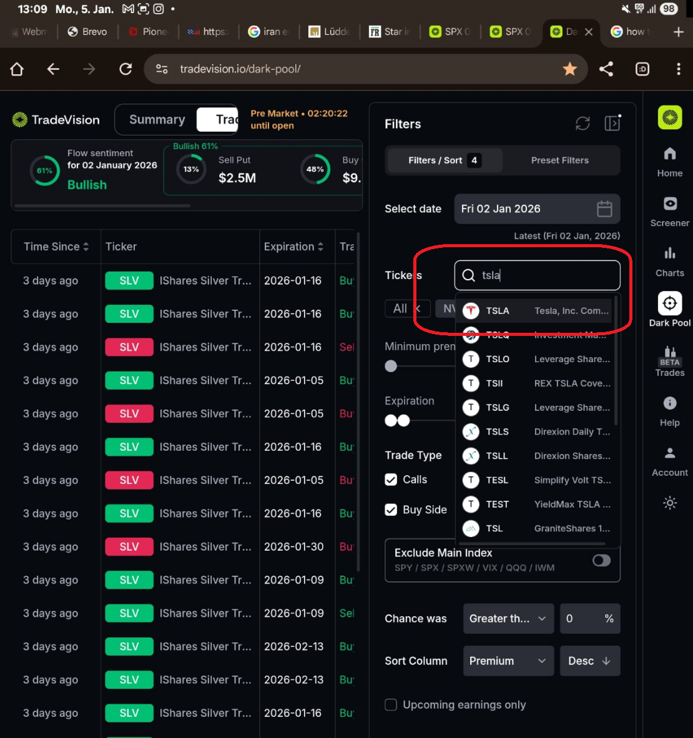Collapse the Filters panel icon
693x738 pixels.
point(612,124)
